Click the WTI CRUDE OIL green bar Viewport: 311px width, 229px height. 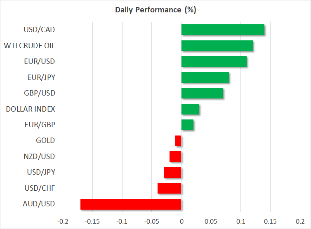click(217, 46)
